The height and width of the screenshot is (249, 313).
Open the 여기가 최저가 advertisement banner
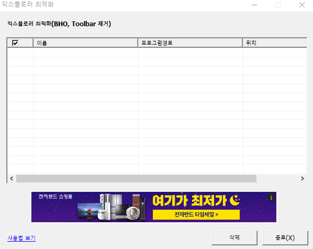(154, 207)
